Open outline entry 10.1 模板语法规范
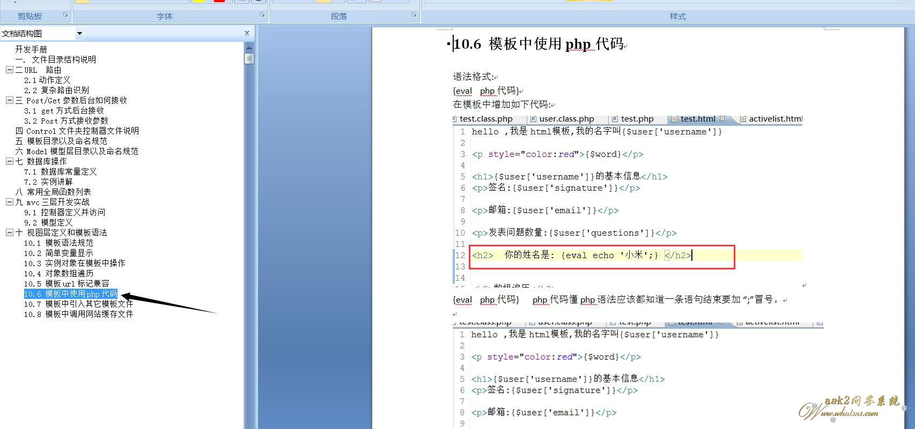915x429 pixels. pyautogui.click(x=58, y=243)
